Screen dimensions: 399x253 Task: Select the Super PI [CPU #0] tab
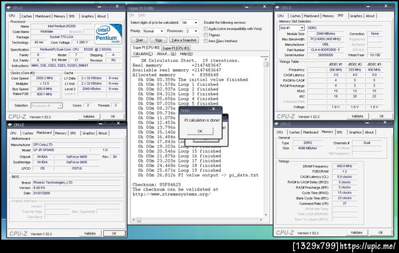tap(146, 48)
